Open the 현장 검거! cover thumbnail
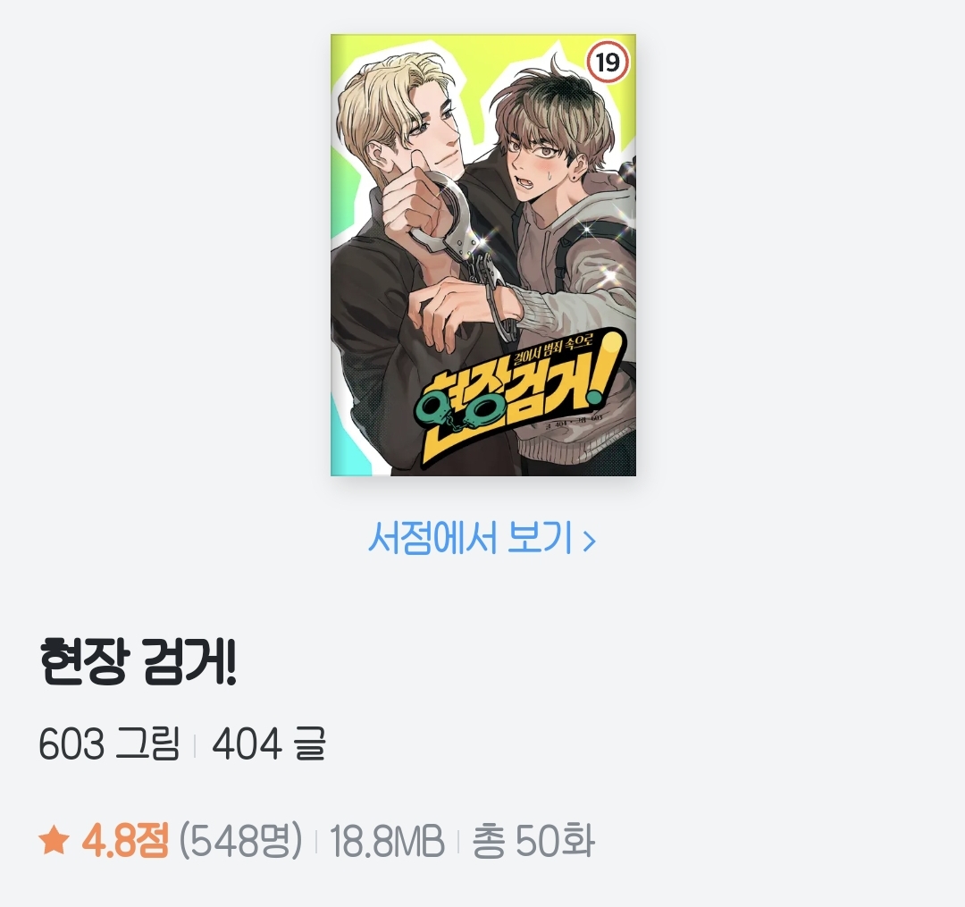 tap(483, 255)
